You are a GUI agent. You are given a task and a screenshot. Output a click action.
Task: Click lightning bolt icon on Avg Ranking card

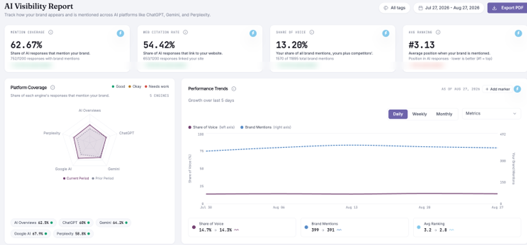518,33
